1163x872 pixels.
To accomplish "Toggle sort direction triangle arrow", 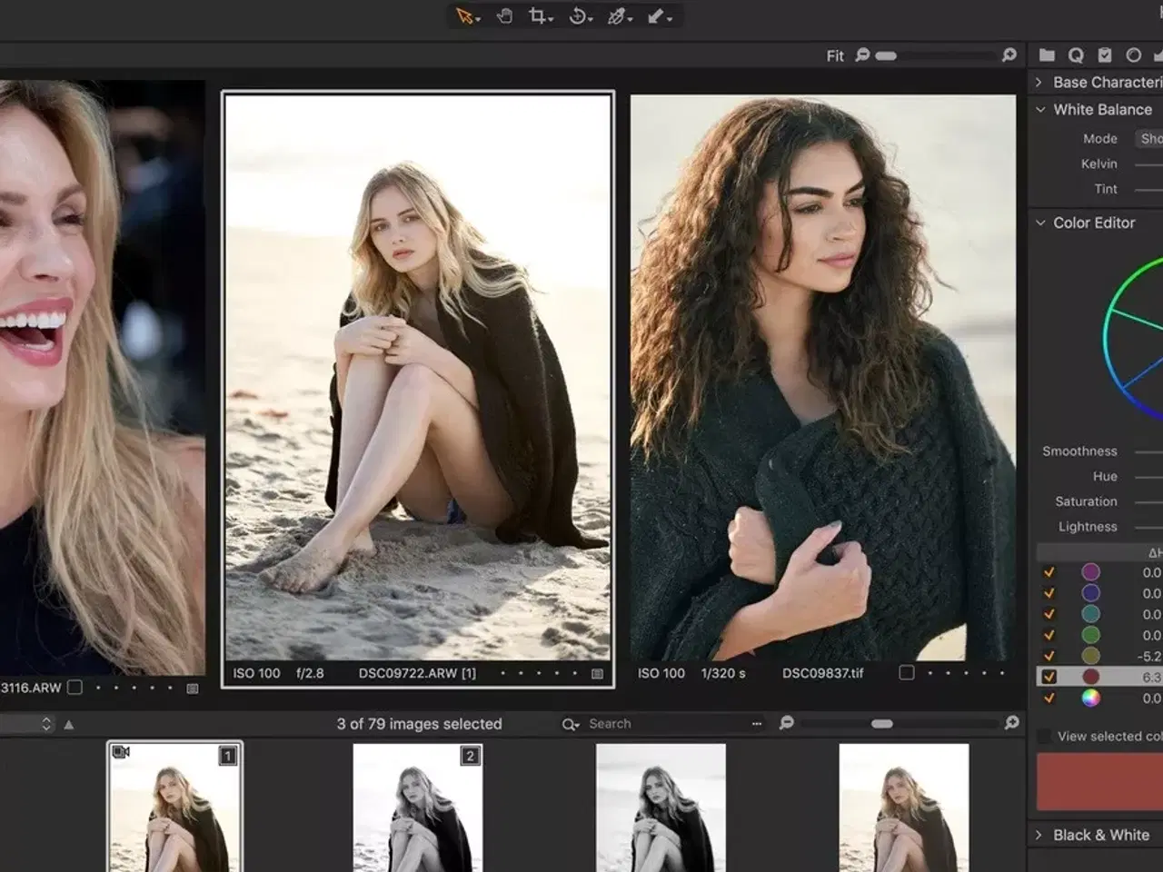I will [x=68, y=724].
